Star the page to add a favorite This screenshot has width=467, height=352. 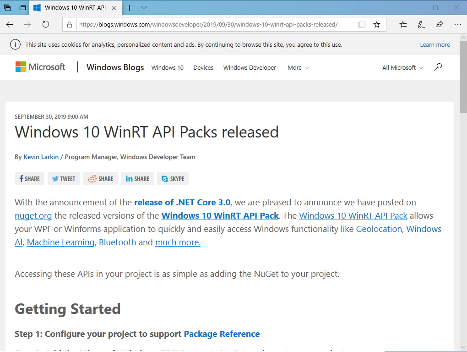[377, 24]
